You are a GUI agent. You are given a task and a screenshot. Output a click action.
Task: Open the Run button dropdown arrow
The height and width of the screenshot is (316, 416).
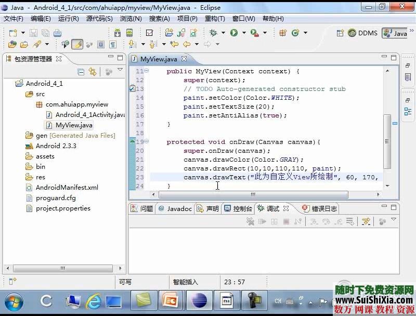243,33
